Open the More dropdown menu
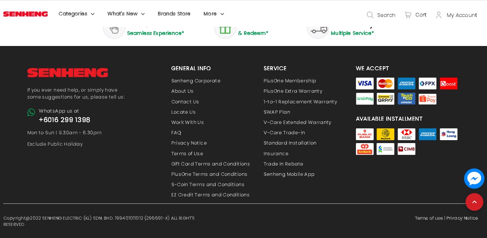This screenshot has width=487, height=238. pos(213,14)
